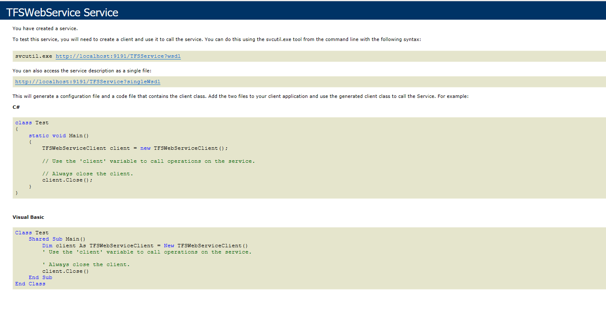Click the 'service description as a single file' sentence

click(85, 71)
